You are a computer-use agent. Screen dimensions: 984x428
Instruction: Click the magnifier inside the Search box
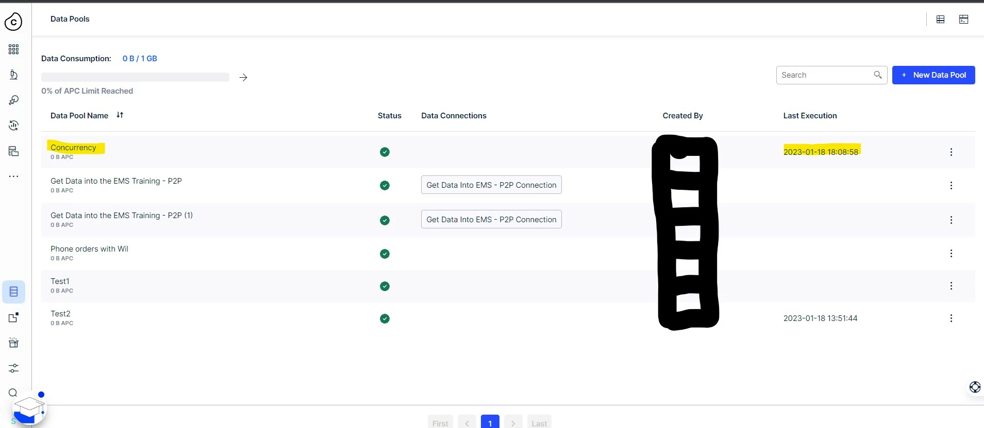point(878,75)
